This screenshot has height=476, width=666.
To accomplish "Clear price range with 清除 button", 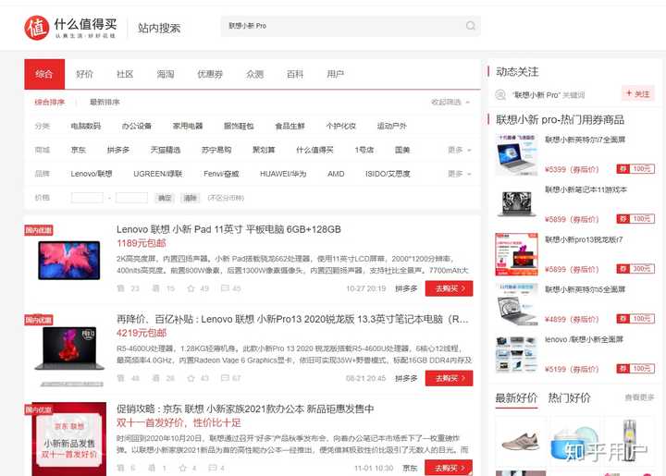I will coord(190,198).
